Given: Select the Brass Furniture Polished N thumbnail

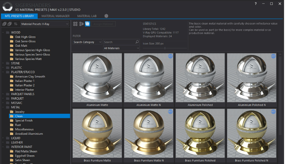Looking at the screenshot, I should click(252, 133).
